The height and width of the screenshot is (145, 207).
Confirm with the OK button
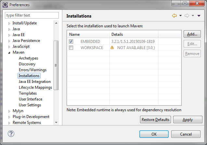pyautogui.click(x=154, y=134)
